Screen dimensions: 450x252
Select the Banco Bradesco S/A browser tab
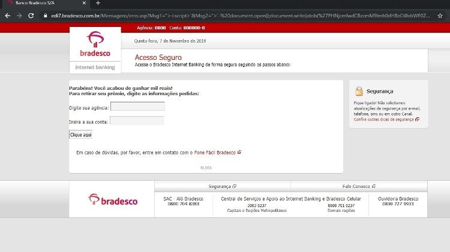click(x=46, y=3)
